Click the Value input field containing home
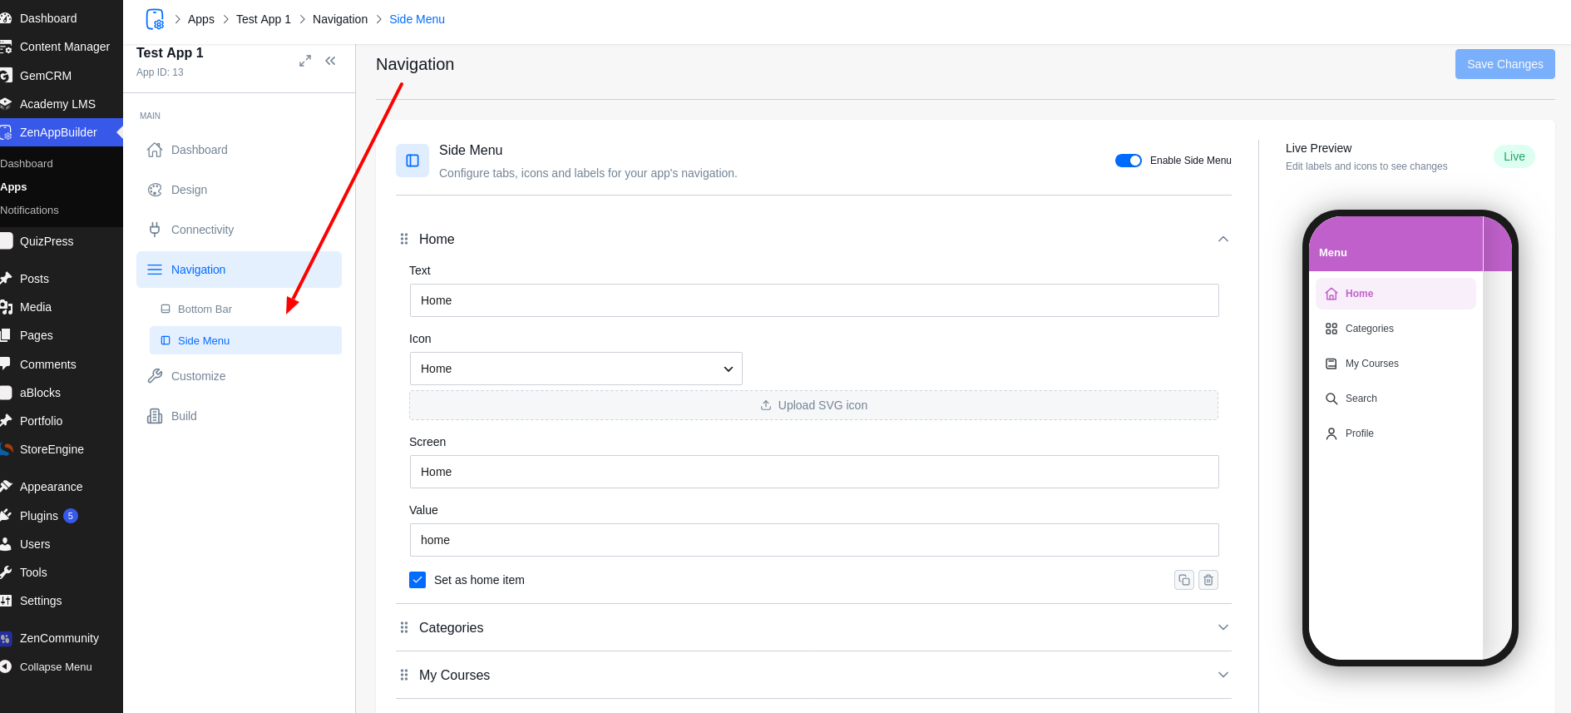 click(814, 540)
